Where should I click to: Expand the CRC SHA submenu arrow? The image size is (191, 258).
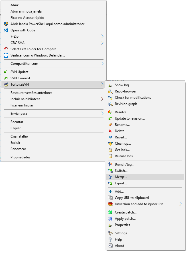tap(102, 43)
